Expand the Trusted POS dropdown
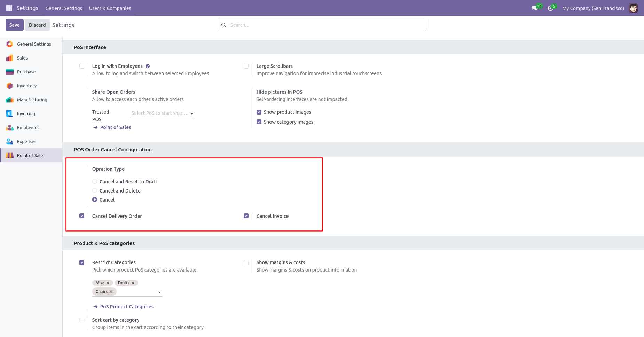 [x=162, y=113]
